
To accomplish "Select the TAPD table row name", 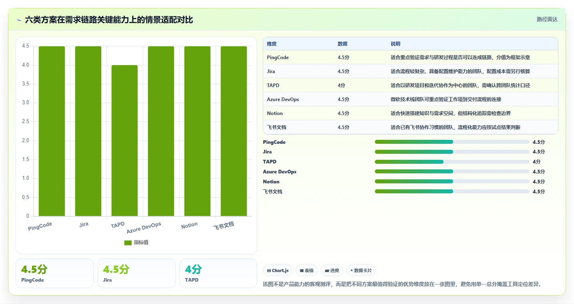I will click(x=273, y=85).
